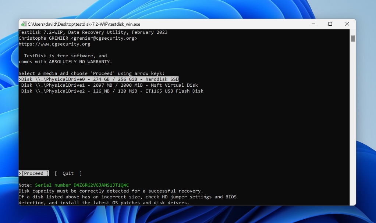Maximize the TestDisk console window
The width and height of the screenshot is (376, 223).
click(x=330, y=24)
